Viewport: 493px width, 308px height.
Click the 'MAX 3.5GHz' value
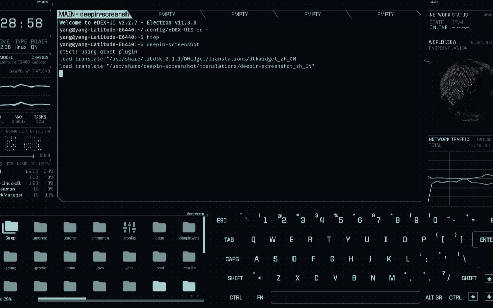(19, 119)
